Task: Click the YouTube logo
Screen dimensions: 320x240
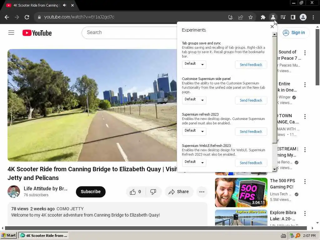Action: (x=37, y=33)
